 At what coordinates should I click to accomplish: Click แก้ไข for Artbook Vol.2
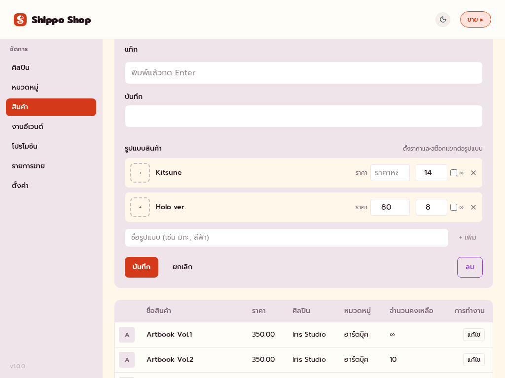click(x=474, y=360)
